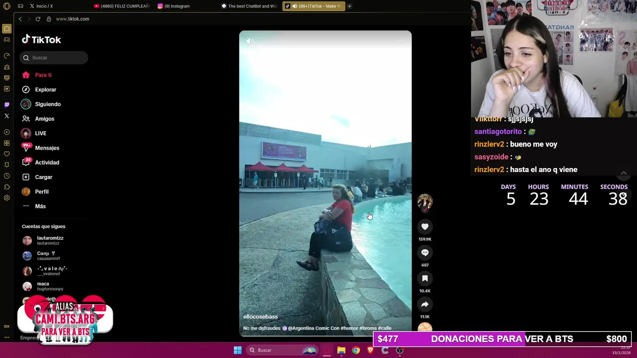Open the sidebar home icon
Image resolution: width=637 pixels, height=358 pixels.
pos(6,29)
